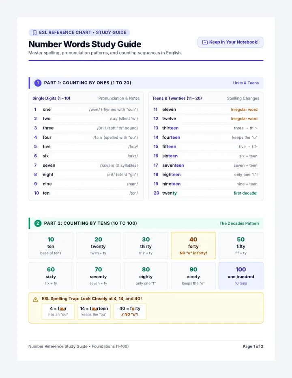Select the 50 fifty card
Image resolution: width=292 pixels, height=378 pixels.
(241, 245)
